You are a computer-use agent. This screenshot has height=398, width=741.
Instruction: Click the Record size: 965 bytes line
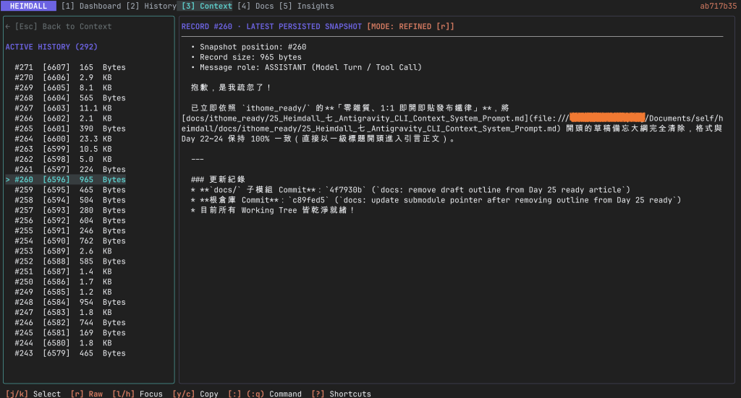(246, 57)
